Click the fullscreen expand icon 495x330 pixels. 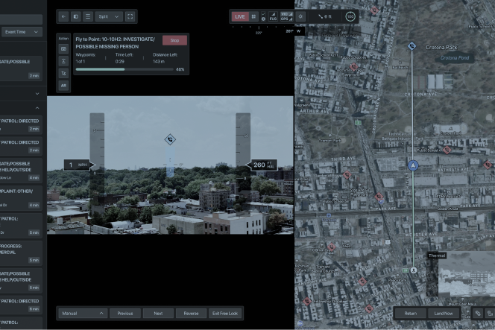(x=130, y=16)
